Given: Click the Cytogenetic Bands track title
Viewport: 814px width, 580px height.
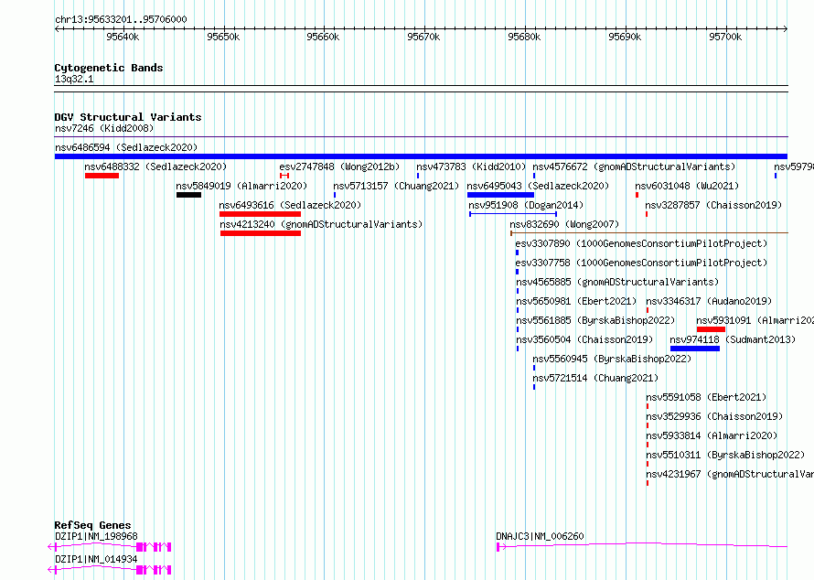Looking at the screenshot, I should click(x=109, y=68).
